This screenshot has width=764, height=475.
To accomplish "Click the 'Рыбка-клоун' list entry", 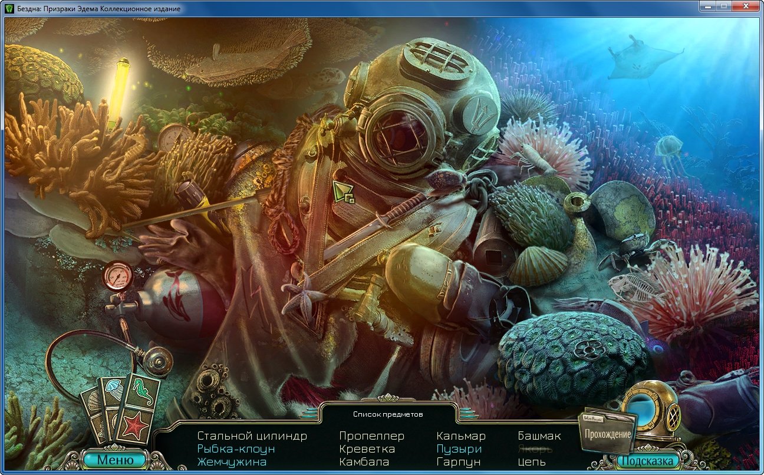I will [x=236, y=449].
